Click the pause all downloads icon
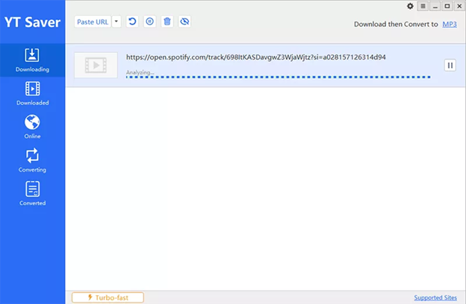Screen dimensions: 466x304 click(150, 22)
